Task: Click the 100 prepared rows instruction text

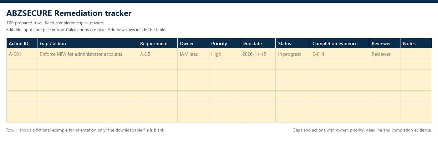Action: pos(55,23)
